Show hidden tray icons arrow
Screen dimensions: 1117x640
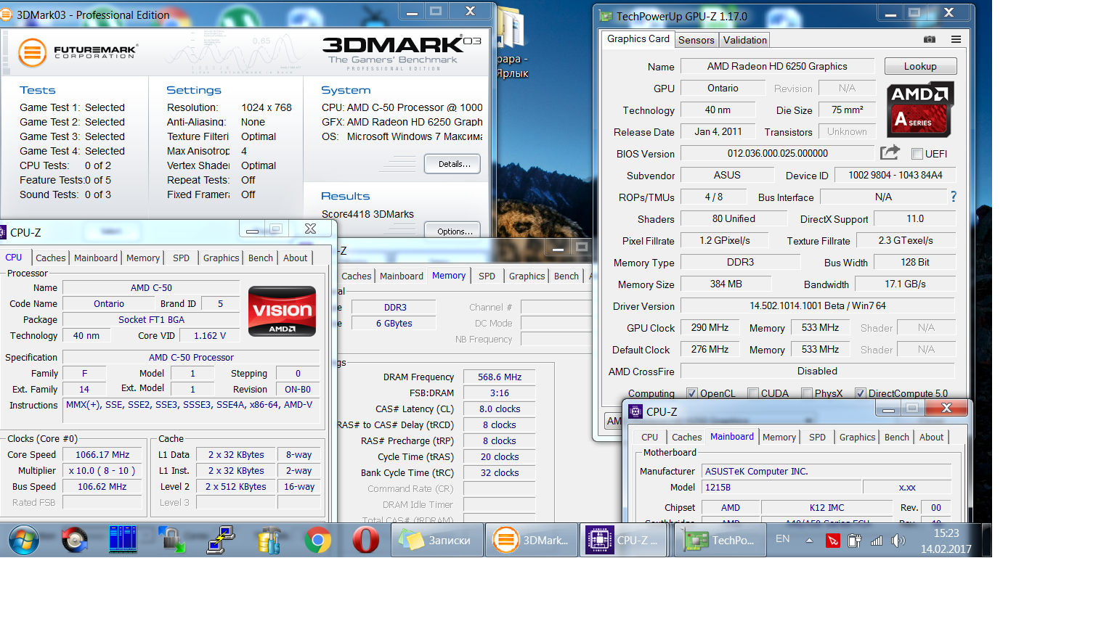click(x=809, y=540)
